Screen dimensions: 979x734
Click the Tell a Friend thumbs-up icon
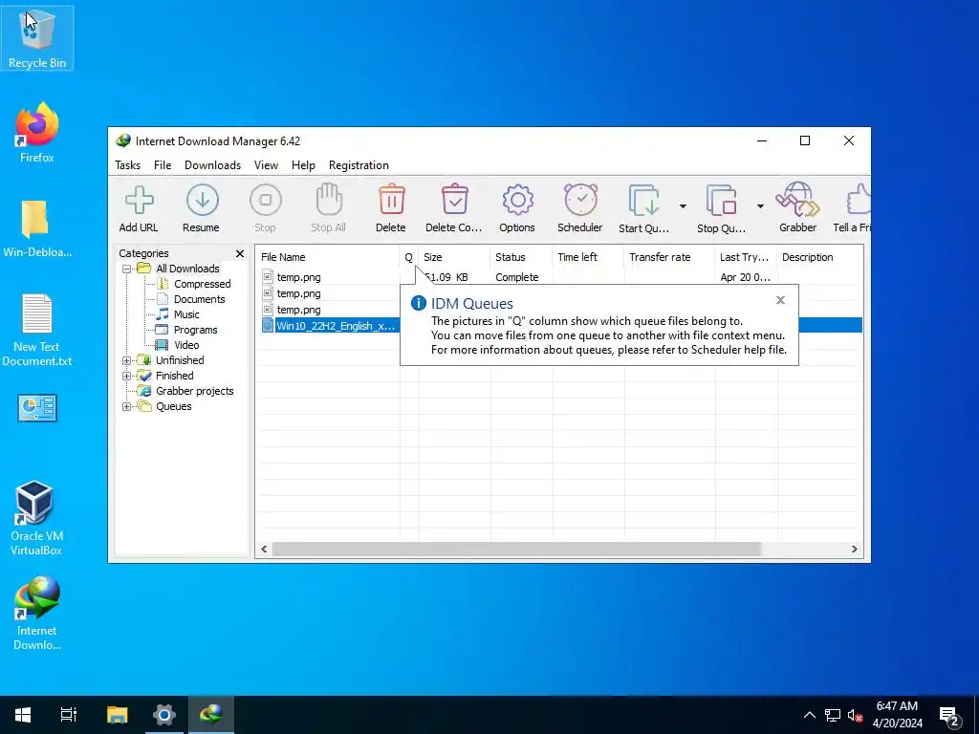coord(859,200)
